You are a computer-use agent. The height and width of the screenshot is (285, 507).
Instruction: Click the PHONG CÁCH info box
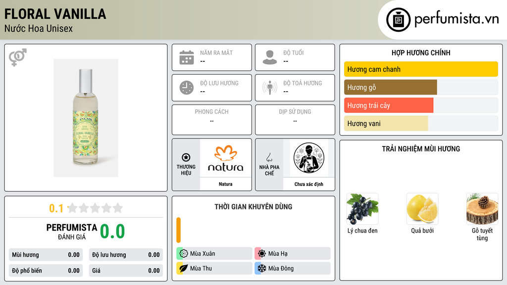tap(212, 120)
